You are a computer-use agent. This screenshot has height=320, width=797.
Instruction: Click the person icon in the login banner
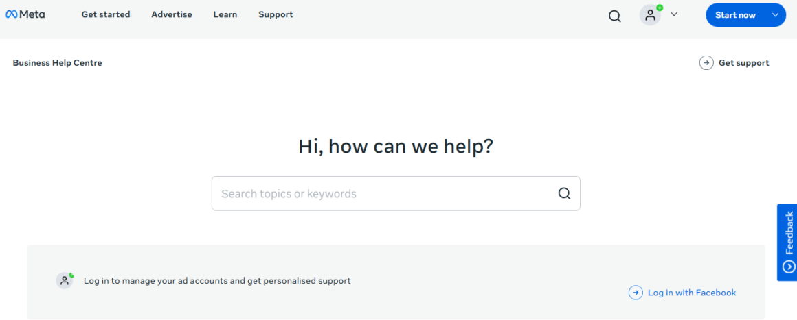click(65, 280)
